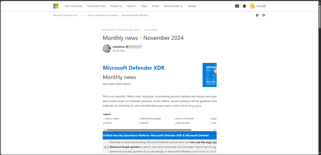Go to Security, Compliance, and Identity breadcrumb

click(103, 15)
